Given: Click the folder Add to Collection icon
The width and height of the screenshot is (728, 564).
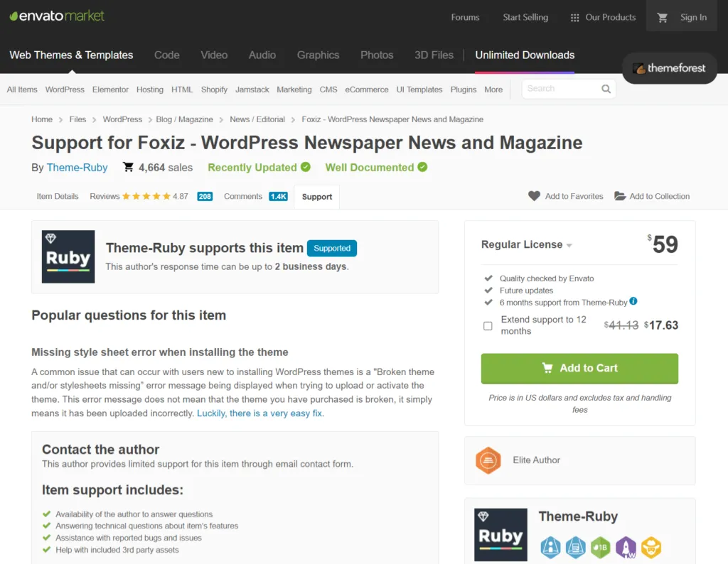Looking at the screenshot, I should tap(620, 196).
